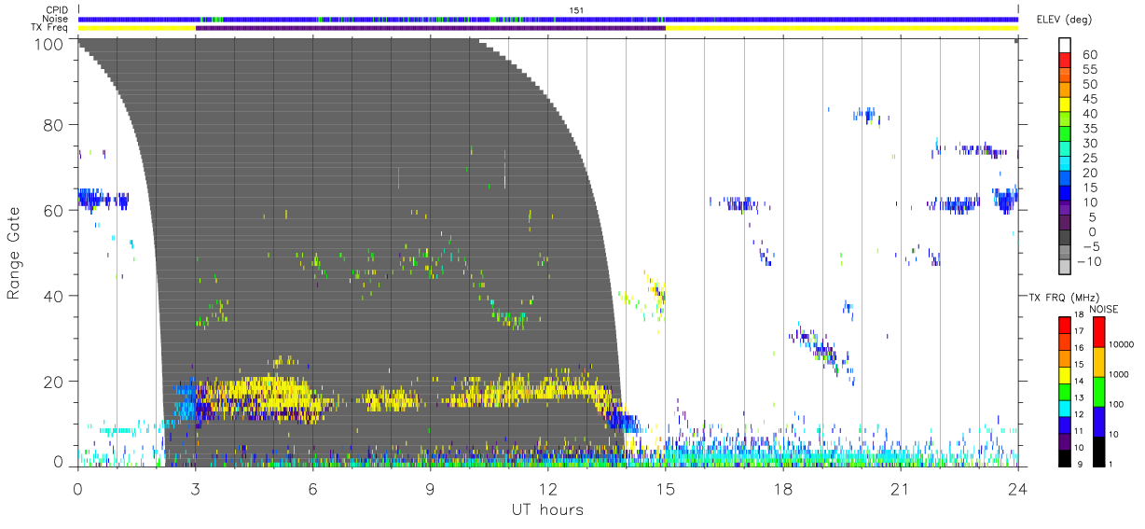Click the TX Freq label at top left
1145x529 pixels.
click(x=49, y=28)
